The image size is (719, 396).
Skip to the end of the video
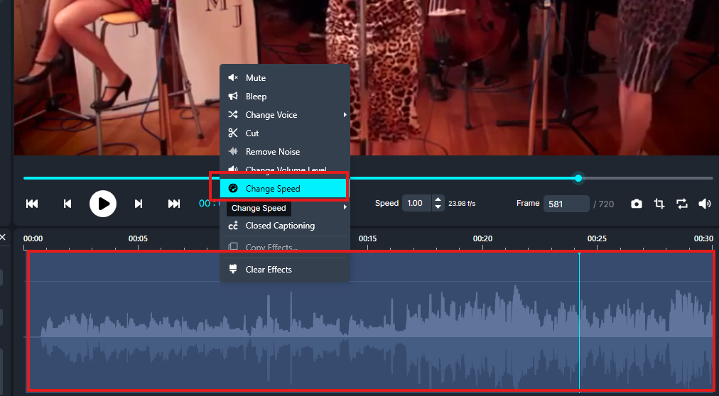click(x=174, y=204)
